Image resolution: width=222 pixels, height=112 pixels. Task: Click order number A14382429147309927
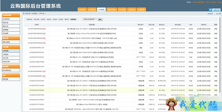tap(37, 100)
